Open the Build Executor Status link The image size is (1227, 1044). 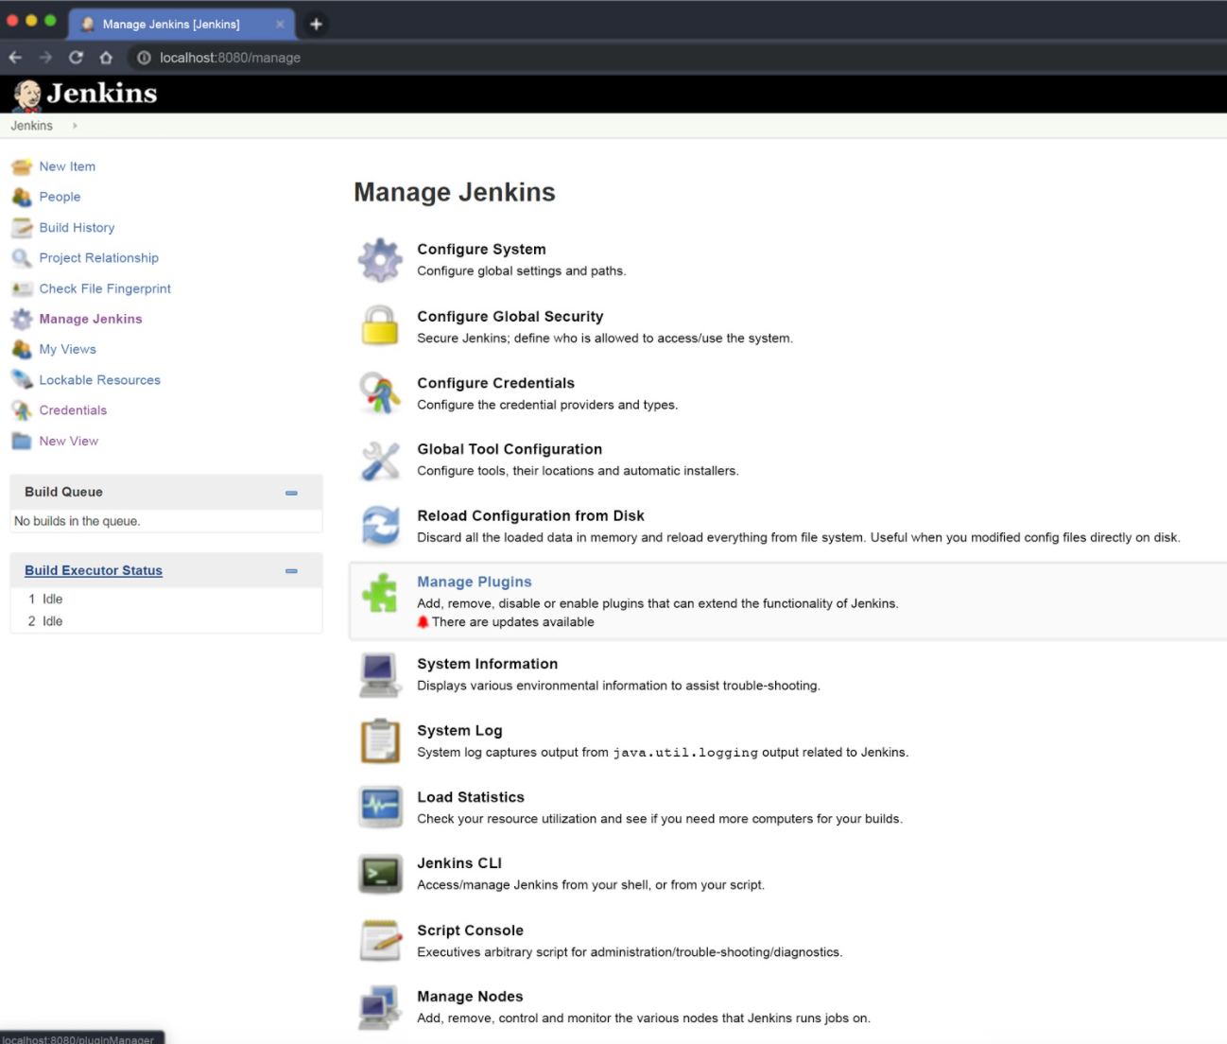pos(94,570)
